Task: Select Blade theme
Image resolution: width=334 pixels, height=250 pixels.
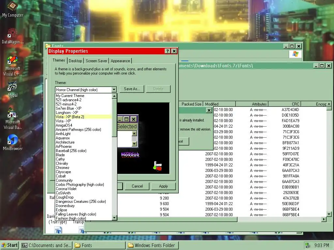Action: click(83, 155)
